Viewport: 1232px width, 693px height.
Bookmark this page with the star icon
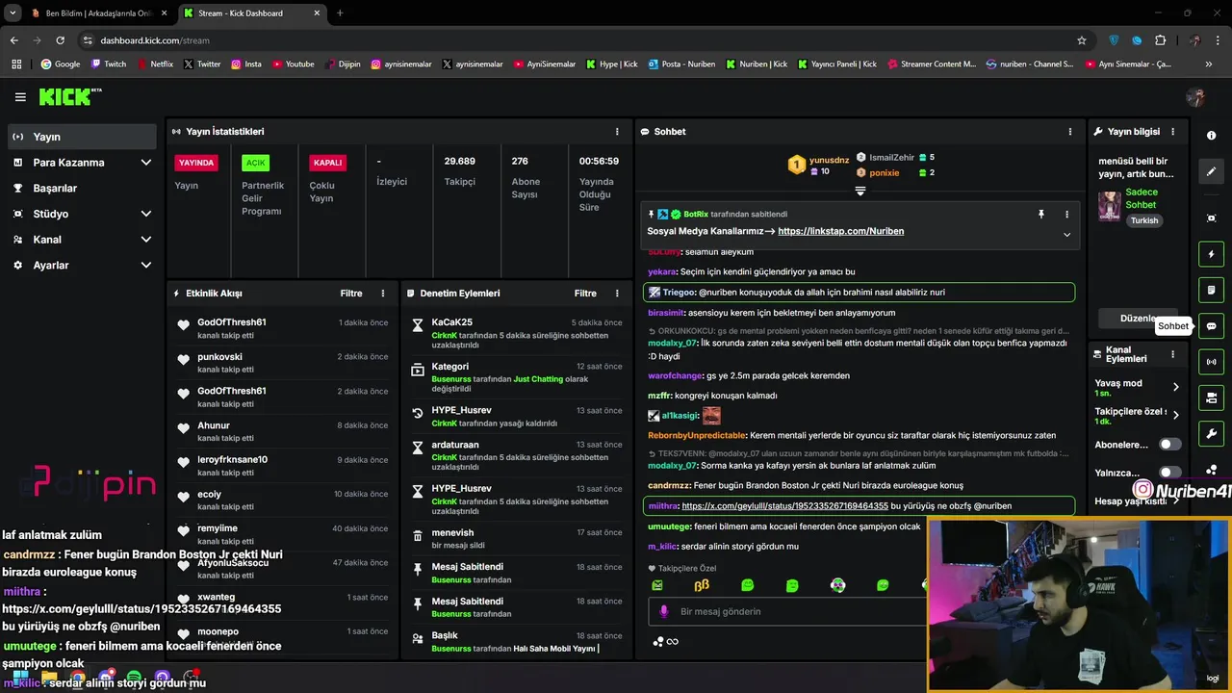(1082, 40)
